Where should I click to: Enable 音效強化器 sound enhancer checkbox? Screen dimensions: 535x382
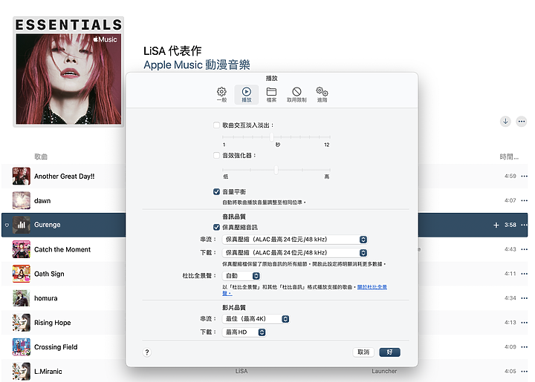pos(216,155)
